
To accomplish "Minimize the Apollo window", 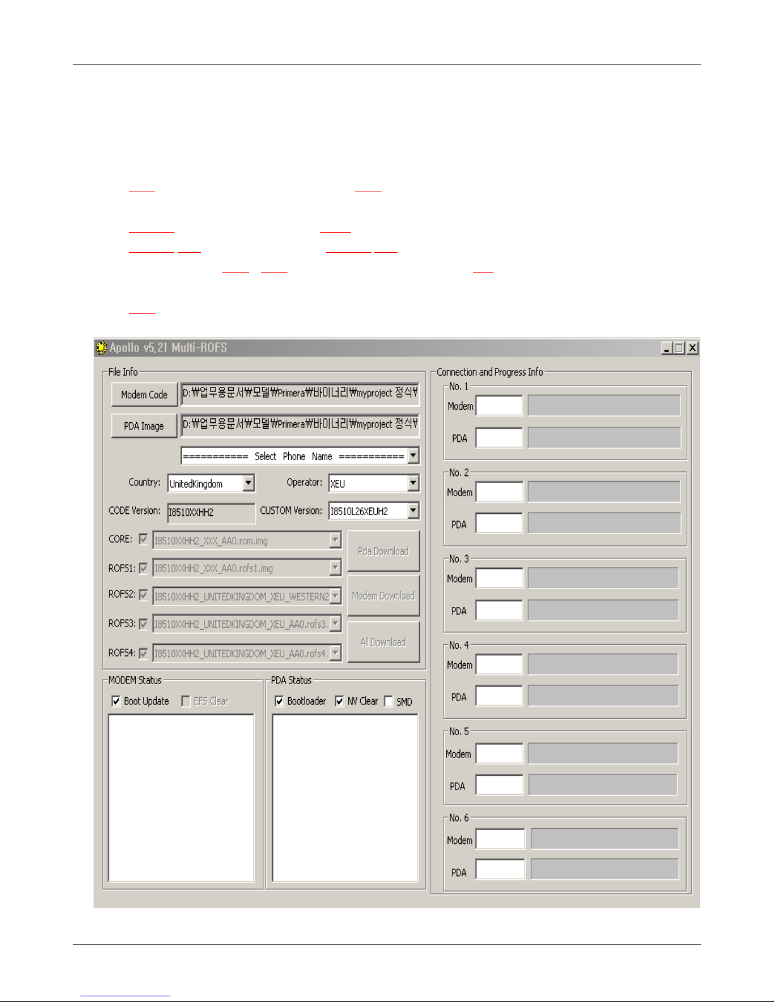I will click(667, 348).
